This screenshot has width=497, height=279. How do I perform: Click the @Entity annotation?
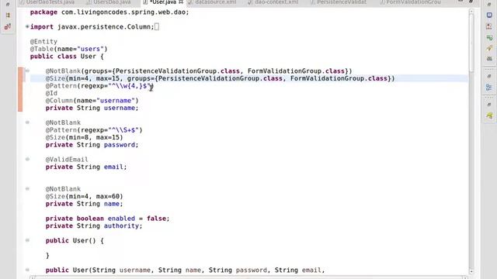pyautogui.click(x=43, y=41)
